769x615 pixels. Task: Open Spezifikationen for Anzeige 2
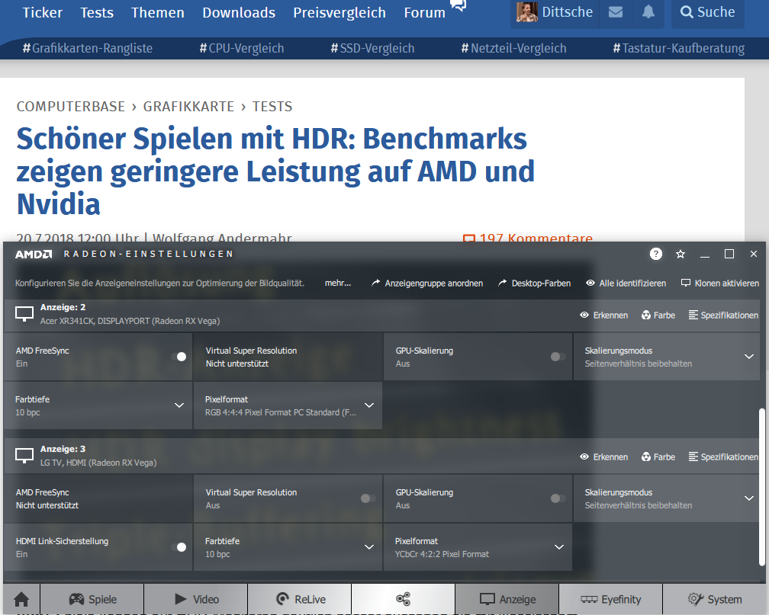[723, 315]
